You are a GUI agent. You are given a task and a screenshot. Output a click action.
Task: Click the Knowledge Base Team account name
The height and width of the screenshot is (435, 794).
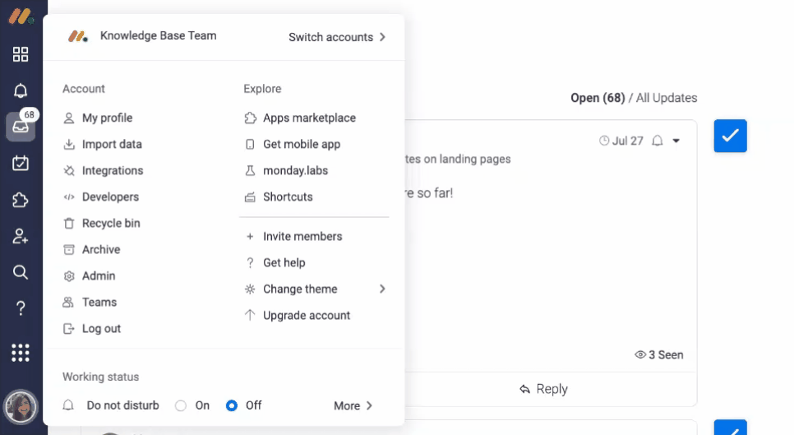[x=159, y=35]
